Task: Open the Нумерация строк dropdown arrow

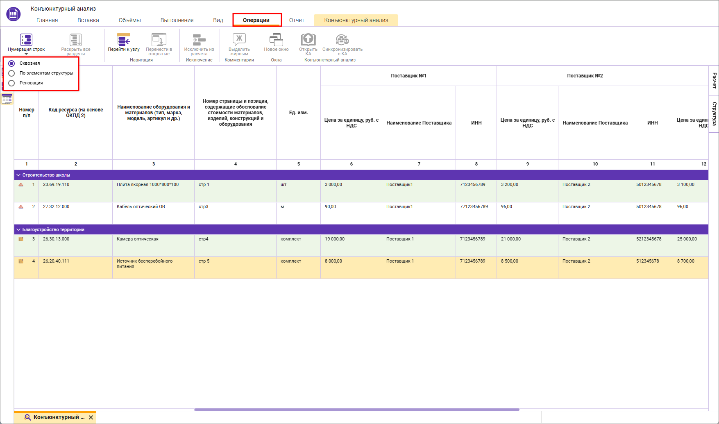Action: [26, 54]
